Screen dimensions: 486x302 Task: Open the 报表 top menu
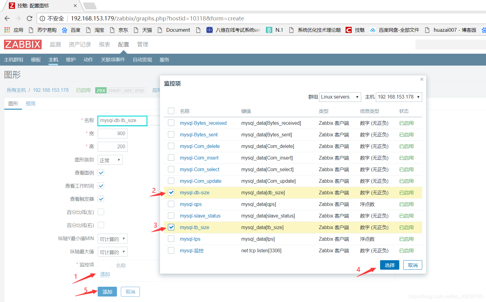(x=104, y=45)
